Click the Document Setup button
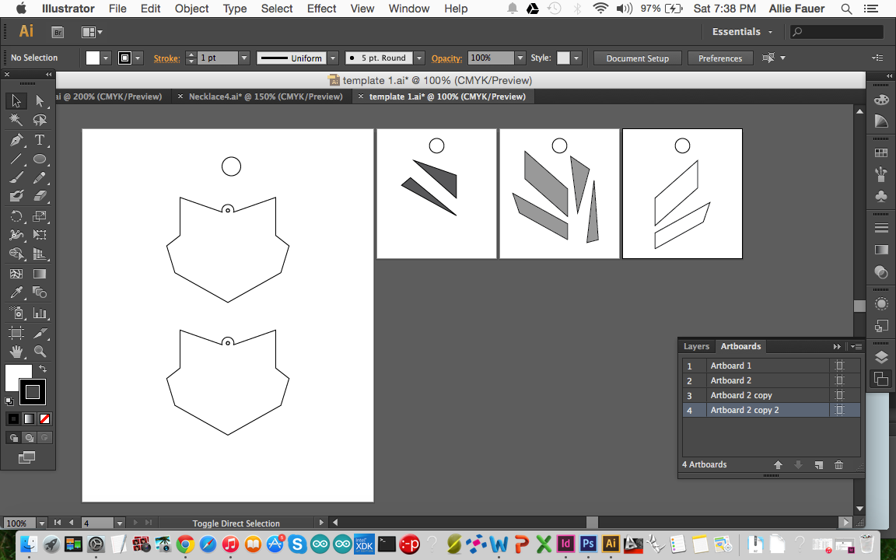The image size is (896, 560). (x=637, y=58)
